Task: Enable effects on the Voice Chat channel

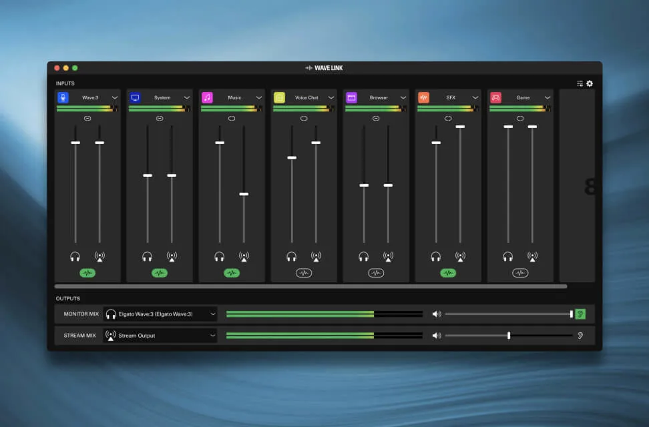Action: (x=303, y=272)
